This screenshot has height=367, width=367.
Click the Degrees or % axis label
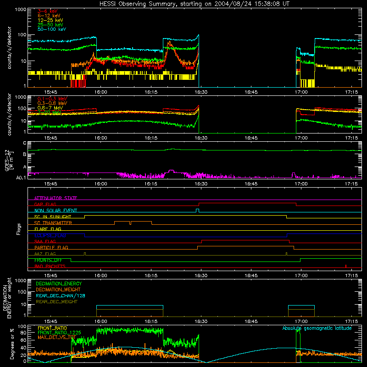click(x=12, y=344)
